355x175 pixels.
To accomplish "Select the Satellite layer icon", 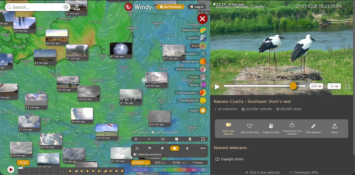I will click(203, 38).
